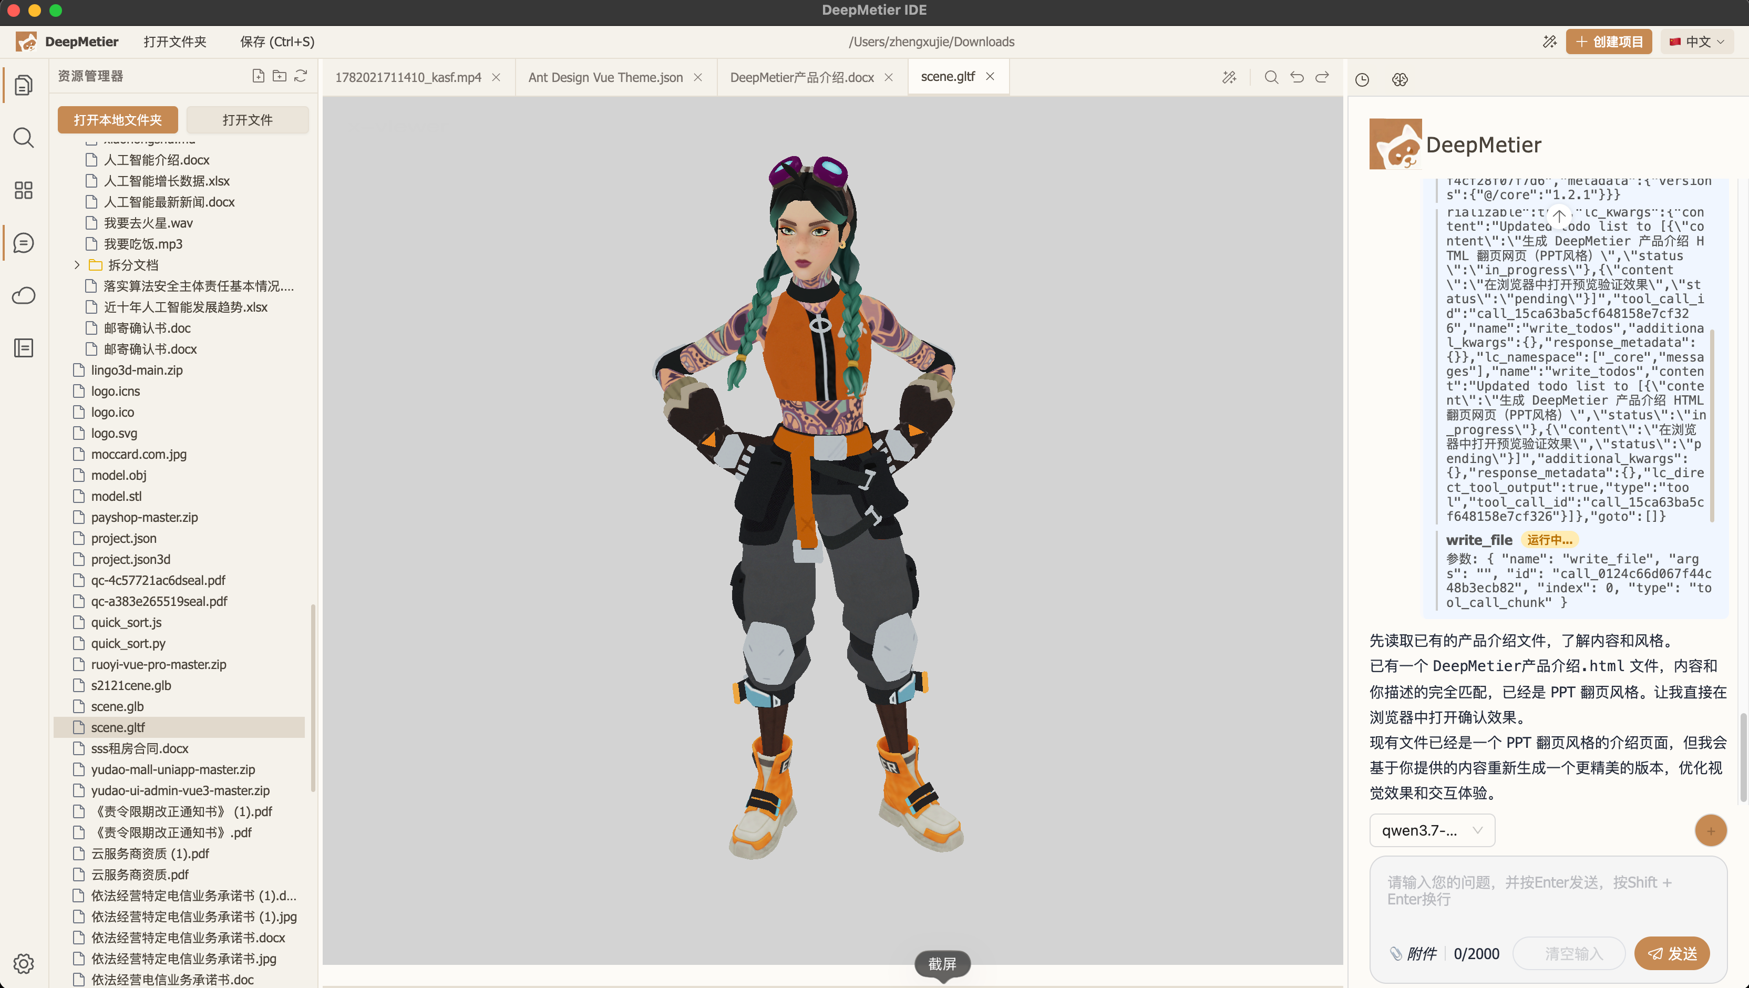Click 发送 send button

(x=1672, y=953)
